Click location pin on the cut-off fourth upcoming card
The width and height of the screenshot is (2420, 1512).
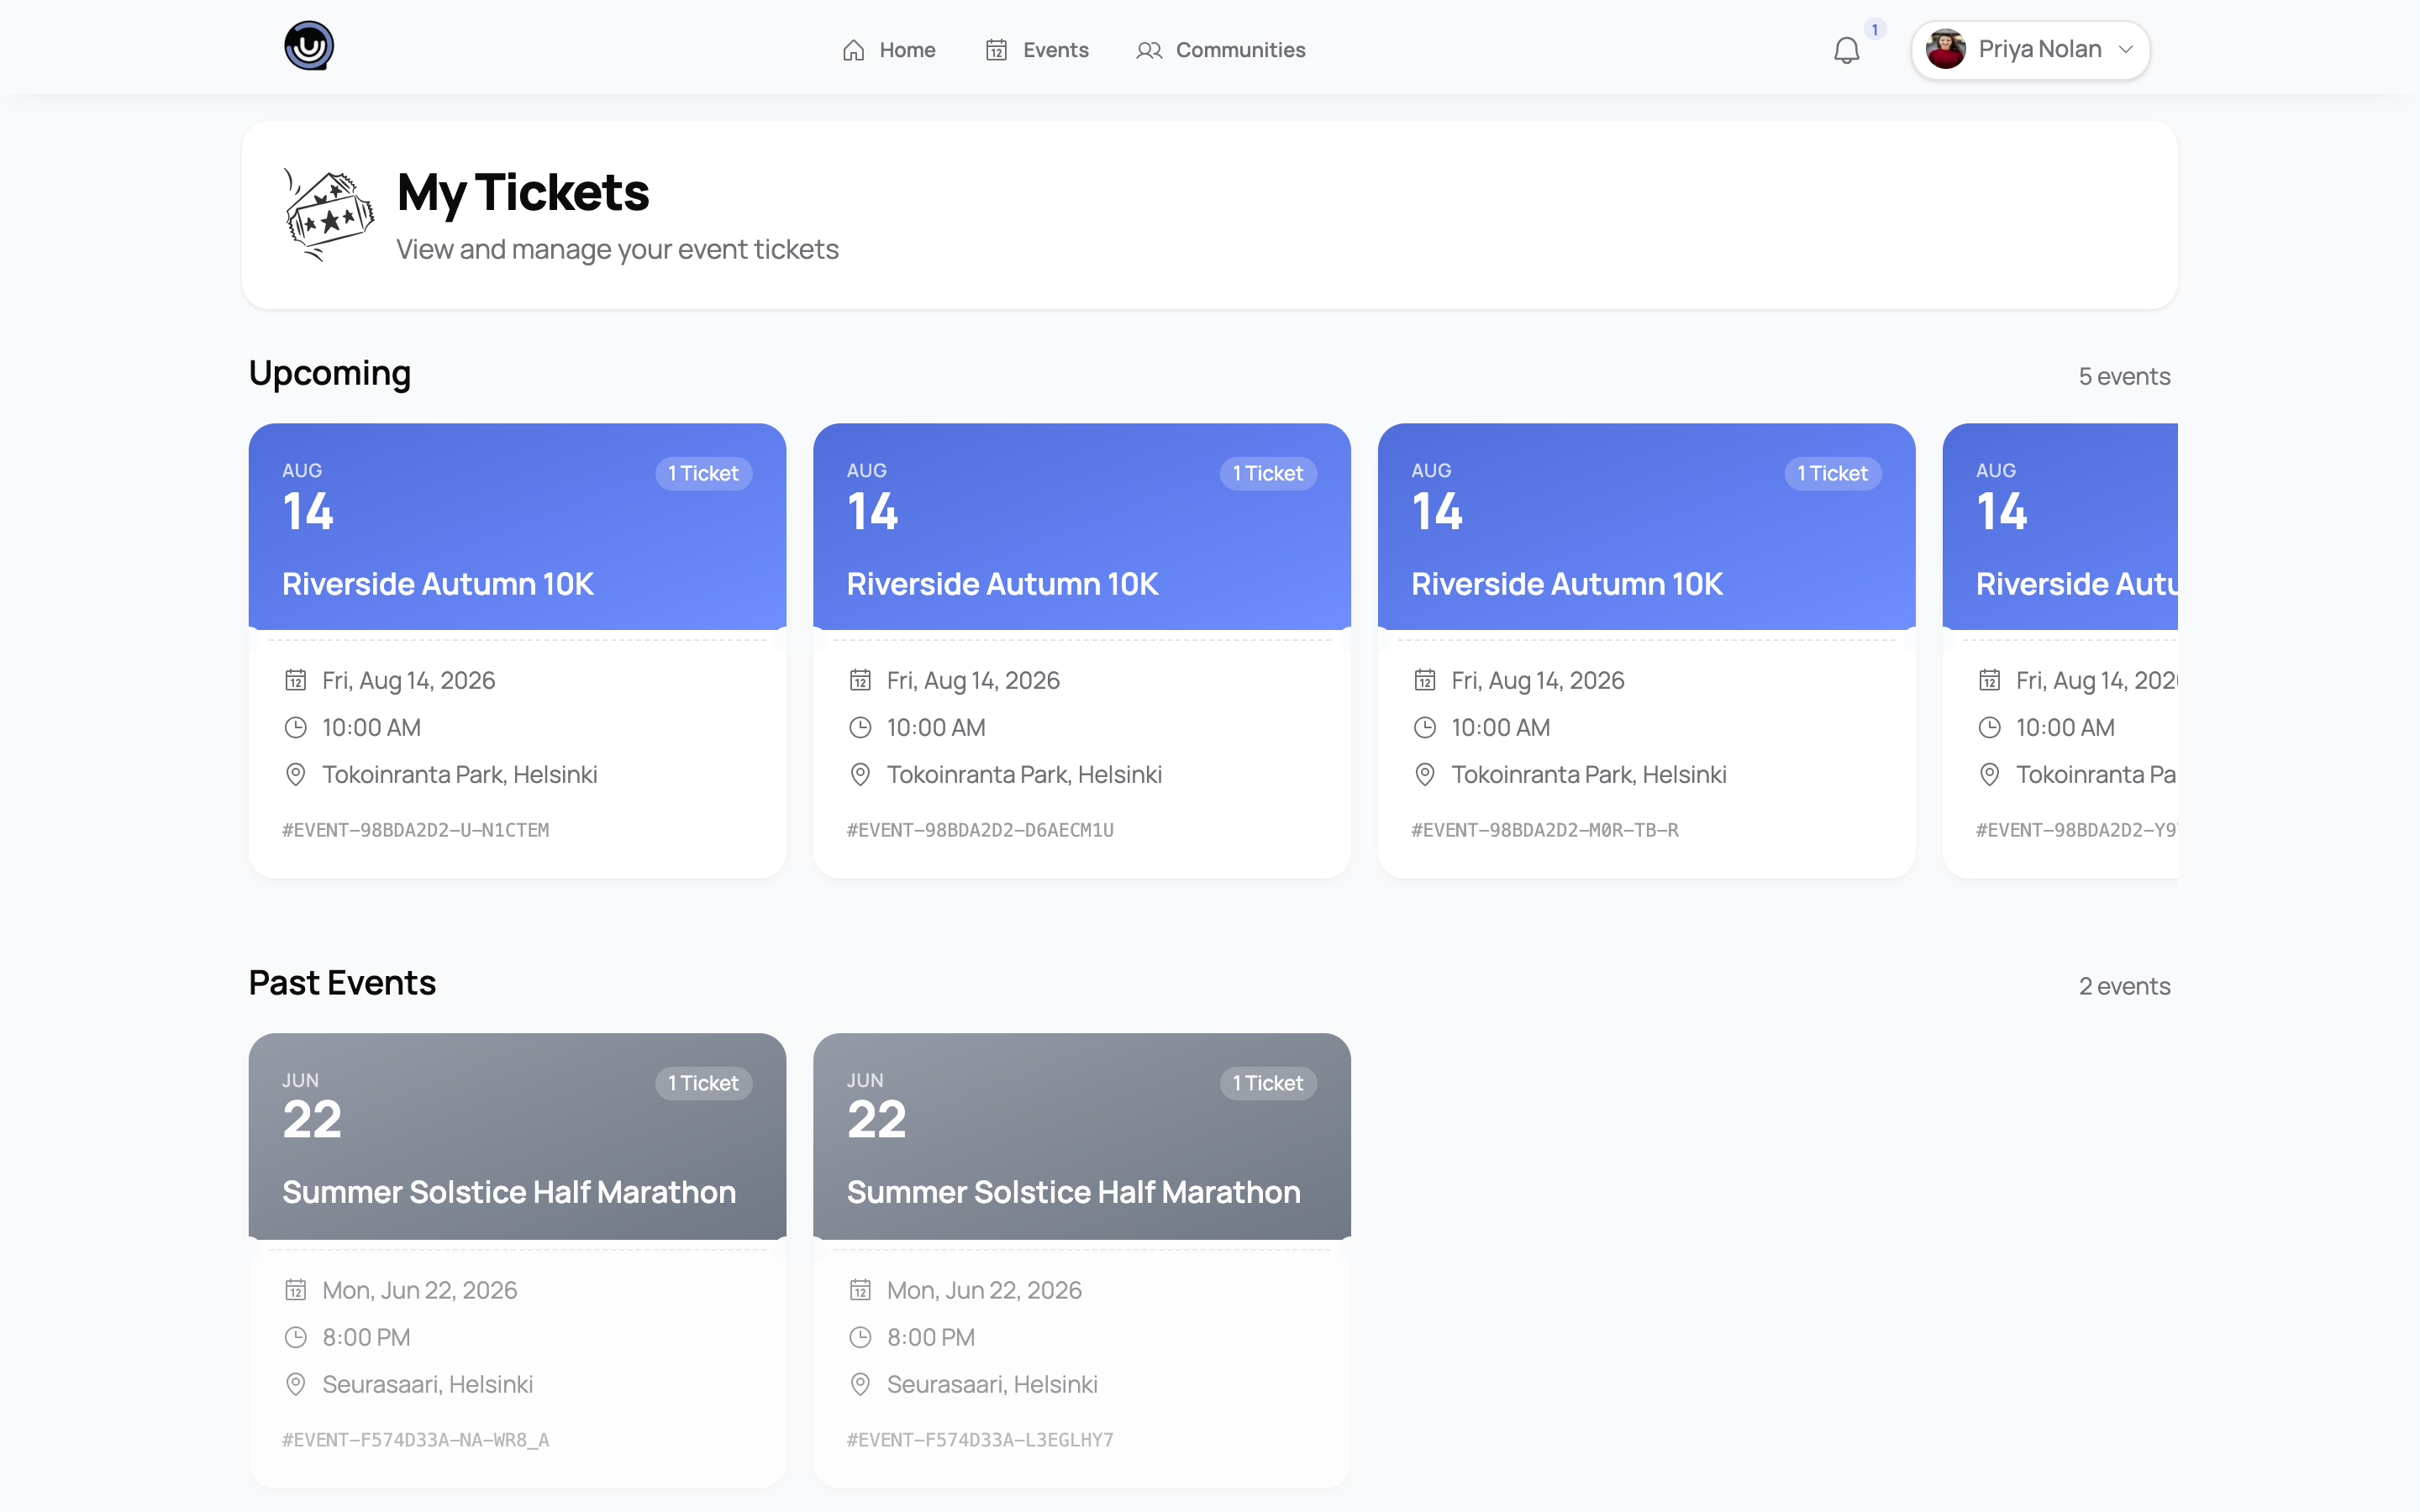click(1990, 775)
